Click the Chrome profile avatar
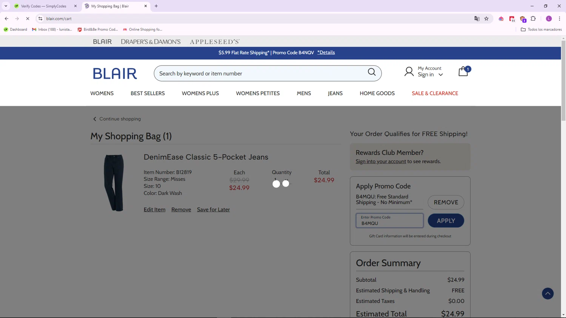The width and height of the screenshot is (566, 318). pyautogui.click(x=549, y=18)
